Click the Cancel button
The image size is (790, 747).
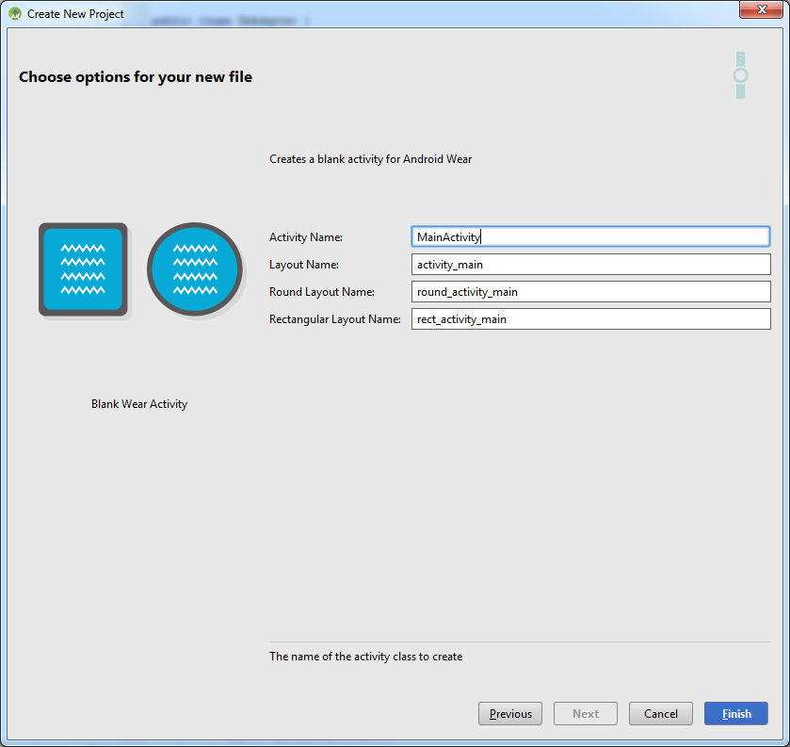coord(660,713)
